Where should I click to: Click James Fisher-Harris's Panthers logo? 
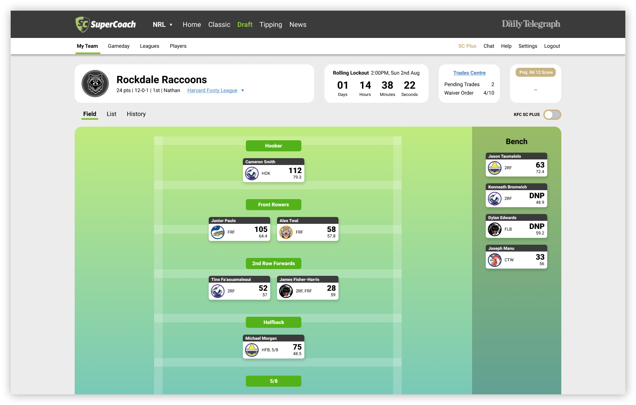click(286, 291)
